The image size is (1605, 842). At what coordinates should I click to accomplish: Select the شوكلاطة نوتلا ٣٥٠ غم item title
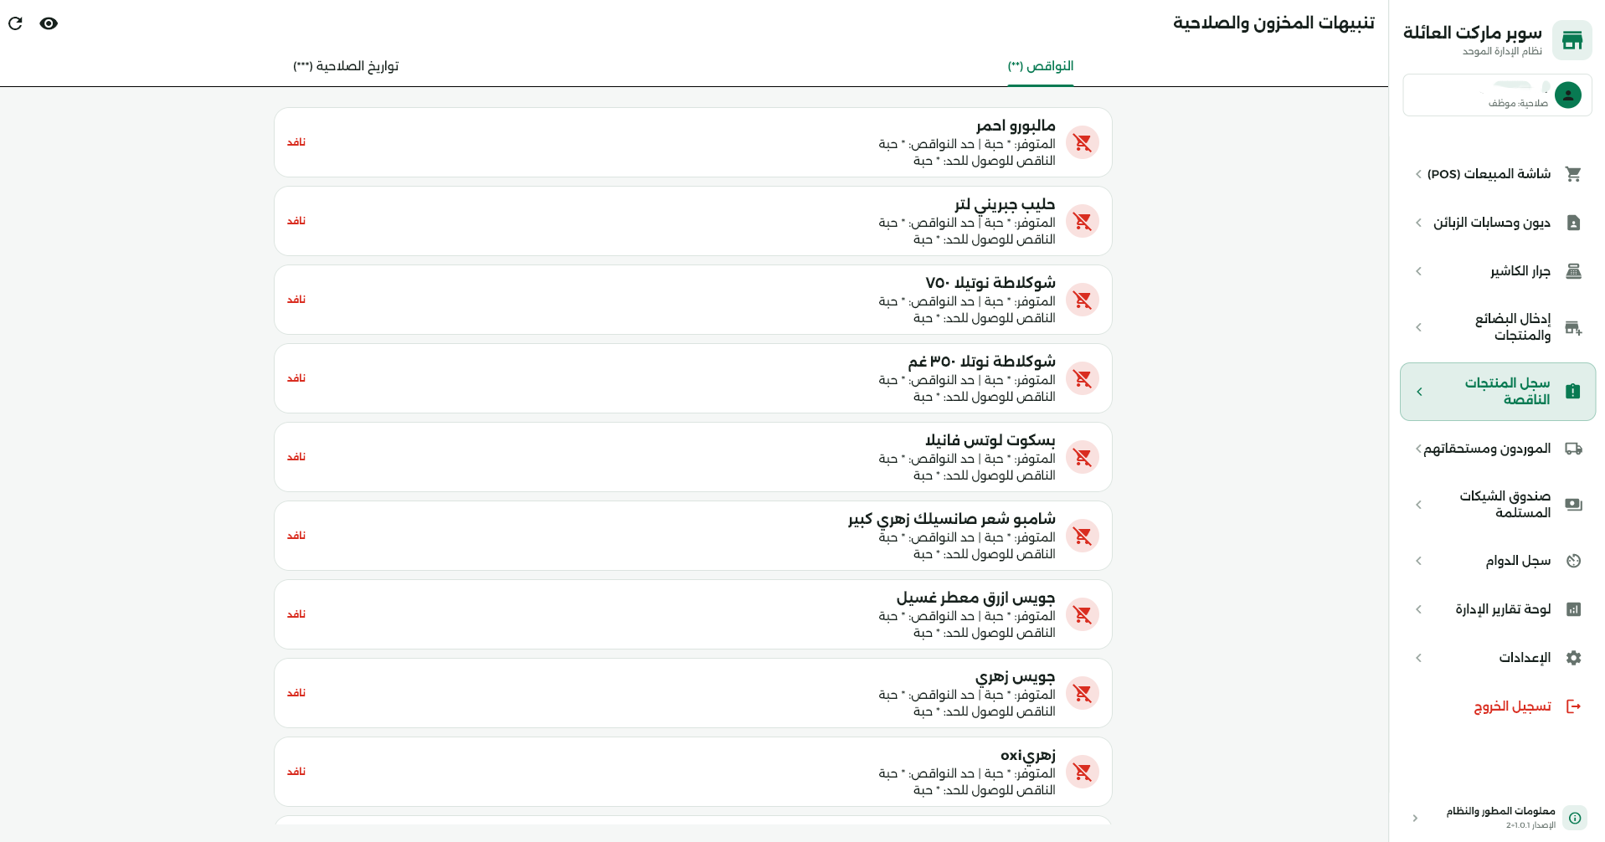[x=981, y=362]
